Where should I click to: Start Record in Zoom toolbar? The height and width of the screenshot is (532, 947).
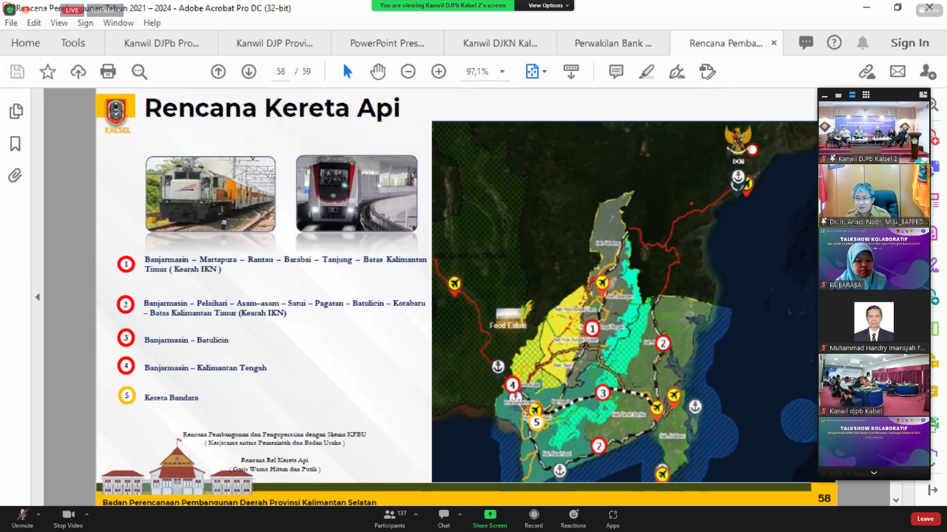[x=533, y=517]
